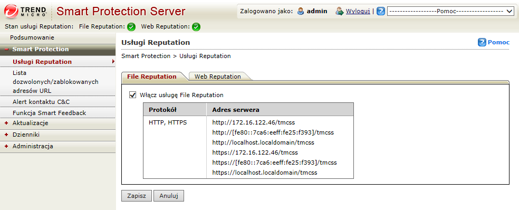Click the Adres serwera column header

pos(280,109)
